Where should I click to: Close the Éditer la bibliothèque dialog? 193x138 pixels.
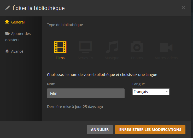[x=183, y=8]
